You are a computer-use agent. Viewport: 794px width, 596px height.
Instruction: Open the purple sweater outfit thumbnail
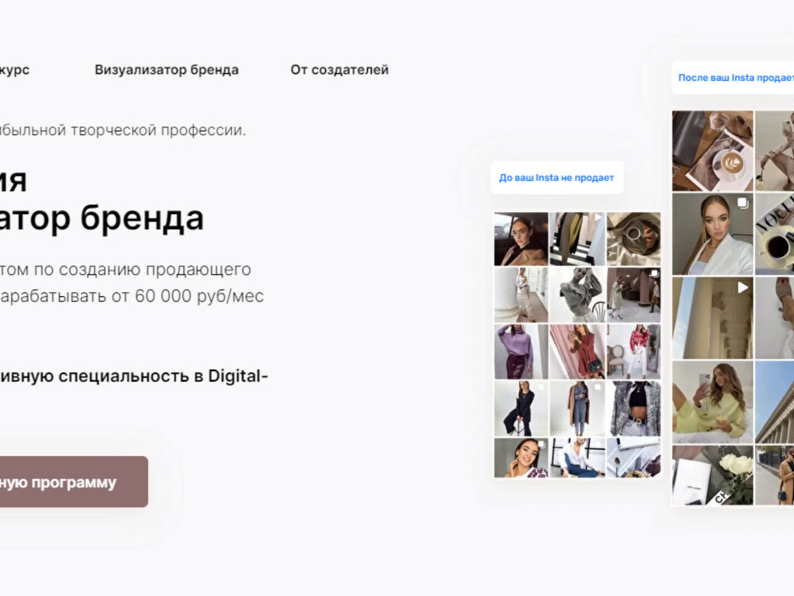point(521,352)
